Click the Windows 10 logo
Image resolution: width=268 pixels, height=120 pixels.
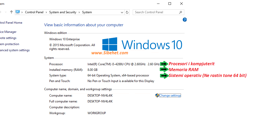(x=142, y=44)
